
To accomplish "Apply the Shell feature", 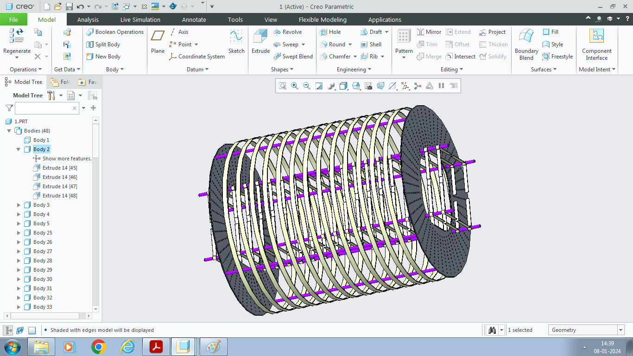I will tap(371, 44).
